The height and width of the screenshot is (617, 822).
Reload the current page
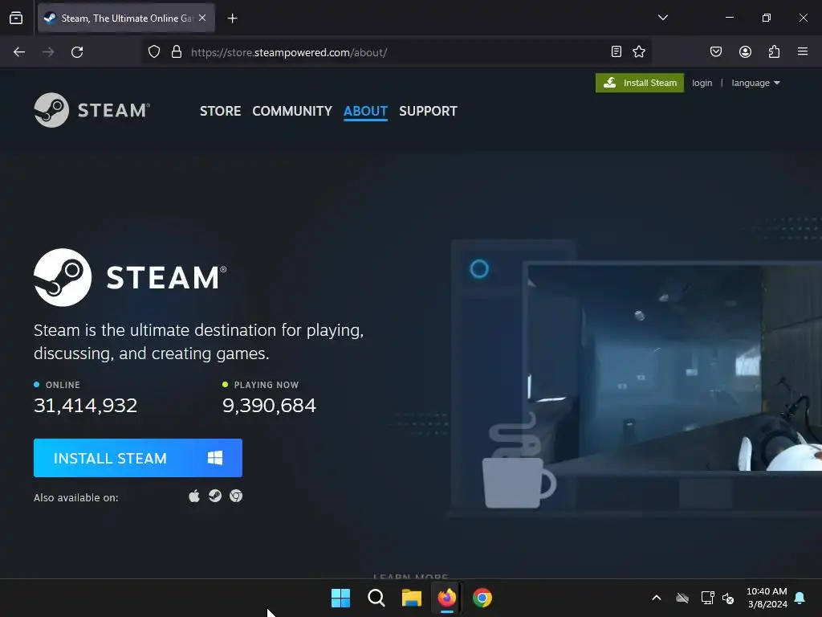[x=77, y=52]
